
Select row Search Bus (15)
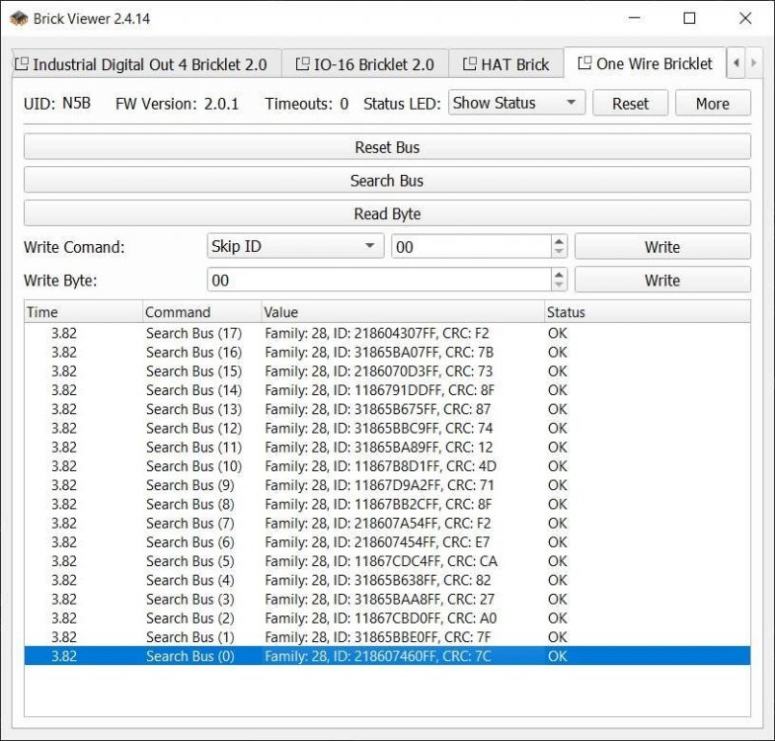point(387,371)
